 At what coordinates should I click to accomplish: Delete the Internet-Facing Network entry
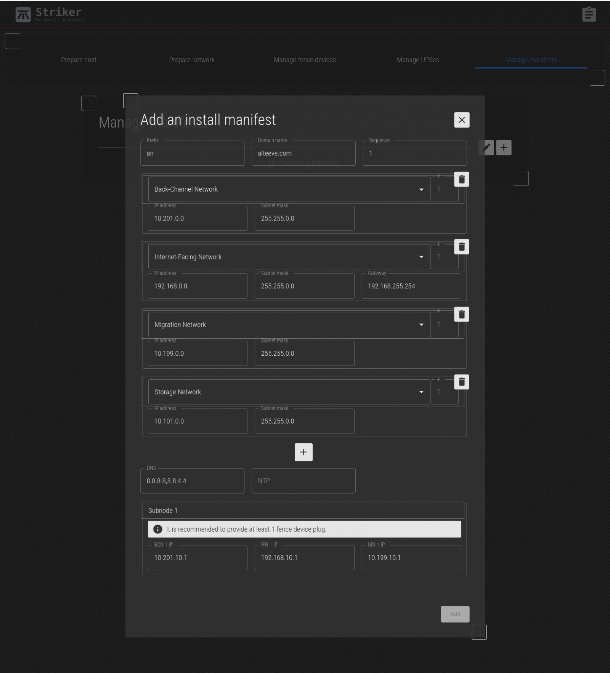[461, 247]
